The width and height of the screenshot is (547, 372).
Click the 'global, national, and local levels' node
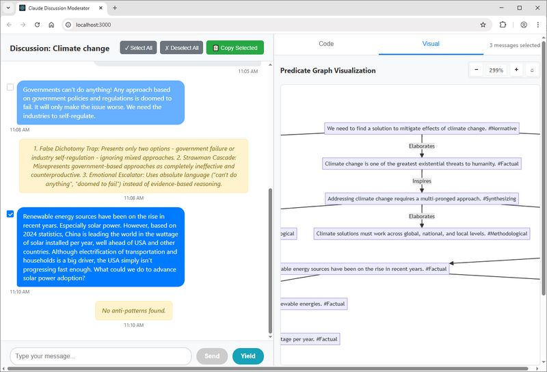[422, 233]
